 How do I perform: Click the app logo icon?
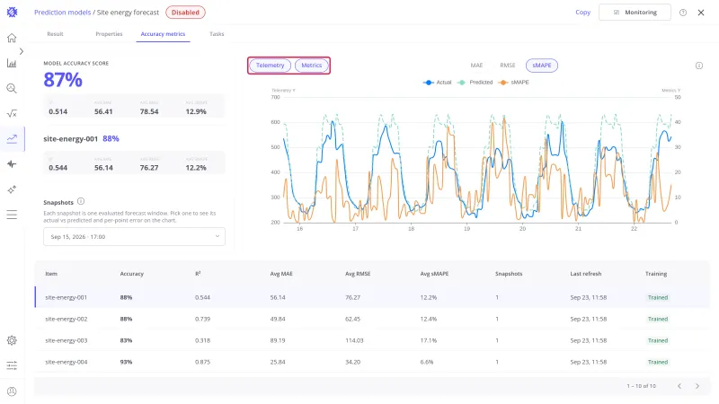12,13
